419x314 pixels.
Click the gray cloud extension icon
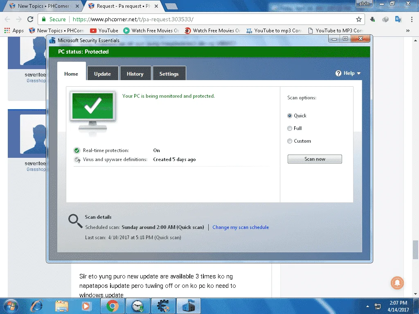(x=385, y=19)
